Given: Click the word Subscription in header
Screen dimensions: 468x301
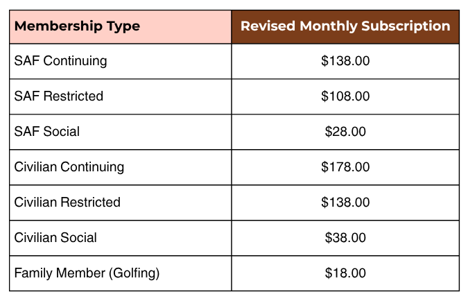Looking at the screenshot, I should pyautogui.click(x=406, y=26).
